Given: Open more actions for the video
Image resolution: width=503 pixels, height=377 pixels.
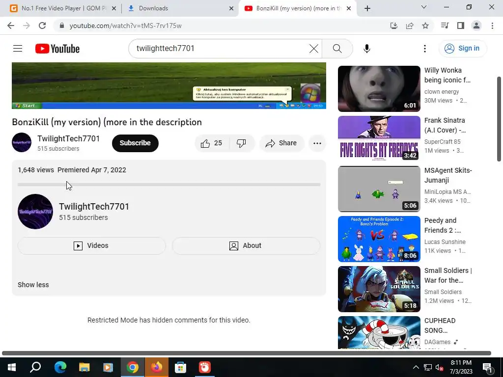Looking at the screenshot, I should [x=317, y=143].
